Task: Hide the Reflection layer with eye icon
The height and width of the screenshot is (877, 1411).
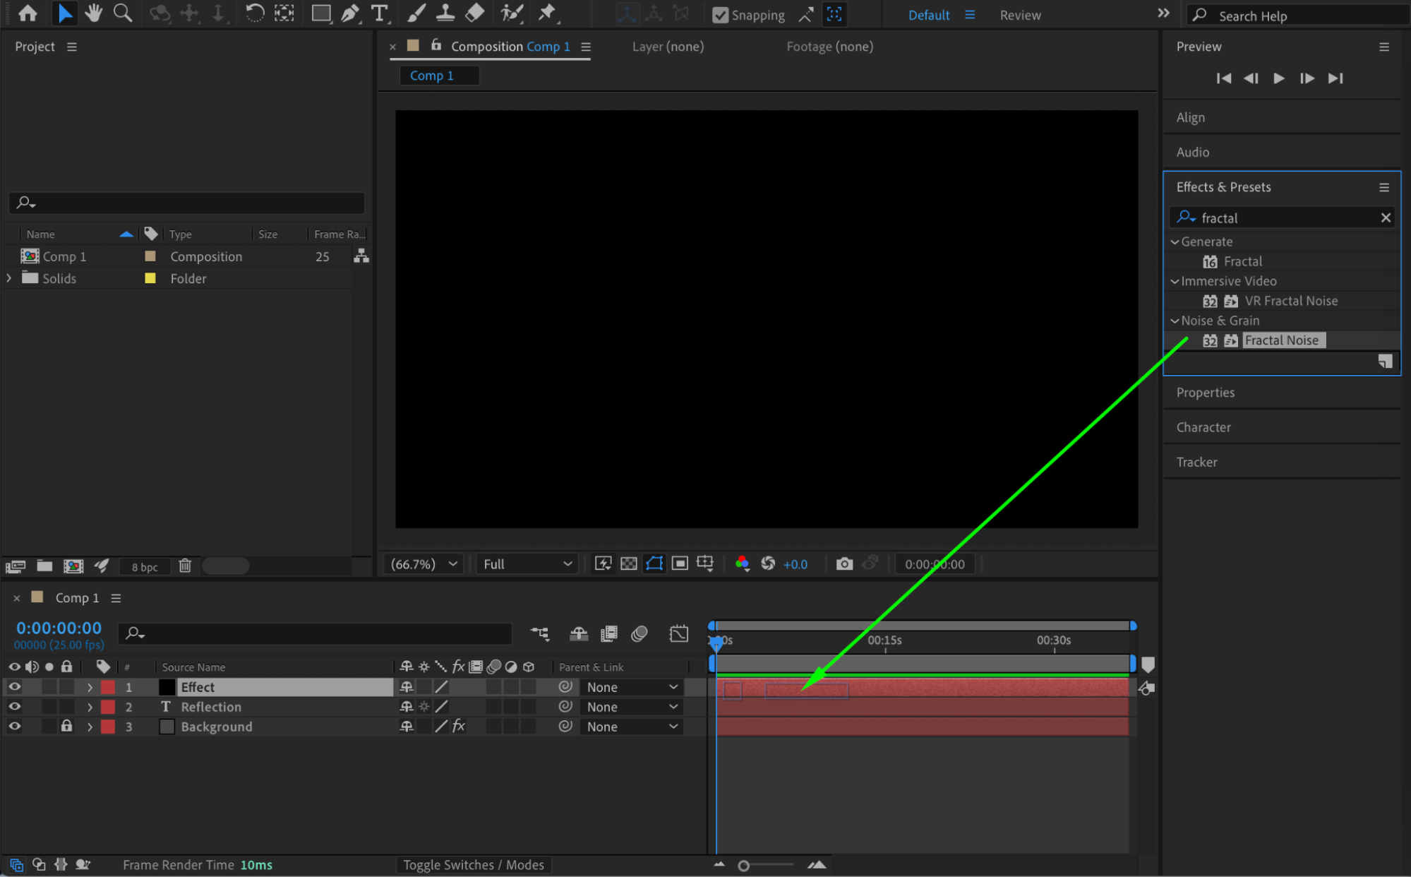Action: [14, 706]
